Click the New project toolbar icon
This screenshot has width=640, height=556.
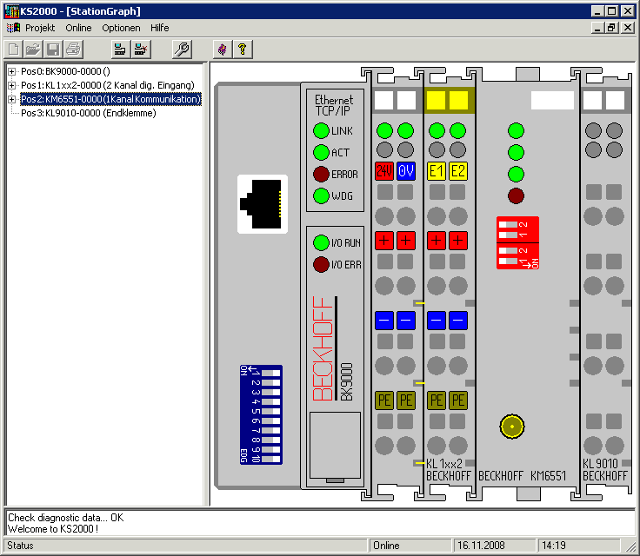coord(13,50)
